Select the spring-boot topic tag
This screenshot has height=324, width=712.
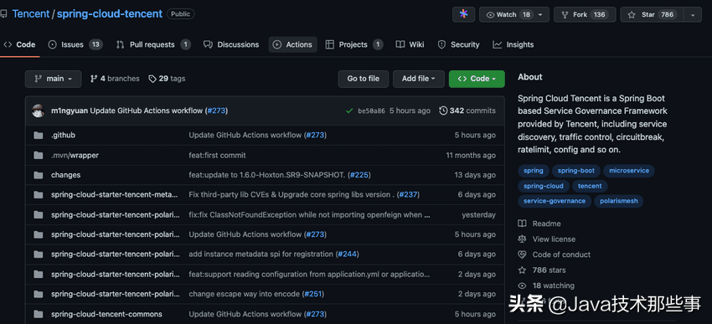point(576,171)
